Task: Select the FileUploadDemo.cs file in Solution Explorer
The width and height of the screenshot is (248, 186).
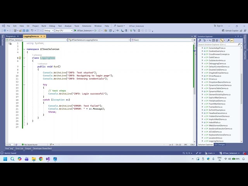Action: (217, 101)
